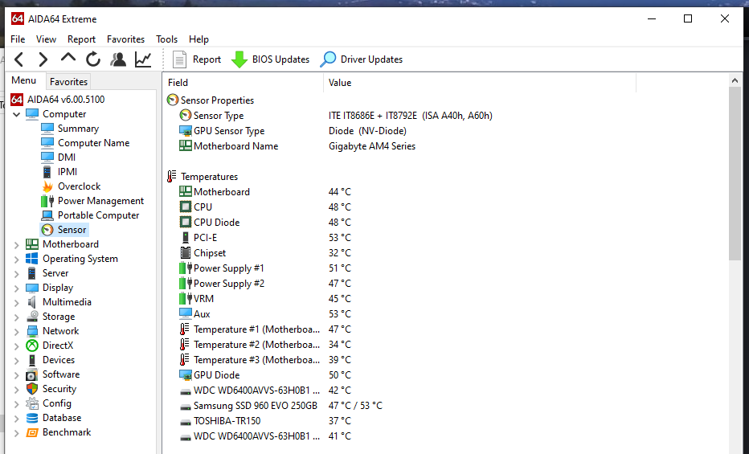749x454 pixels.
Task: Collapse the Computer tree node
Action: 17,114
